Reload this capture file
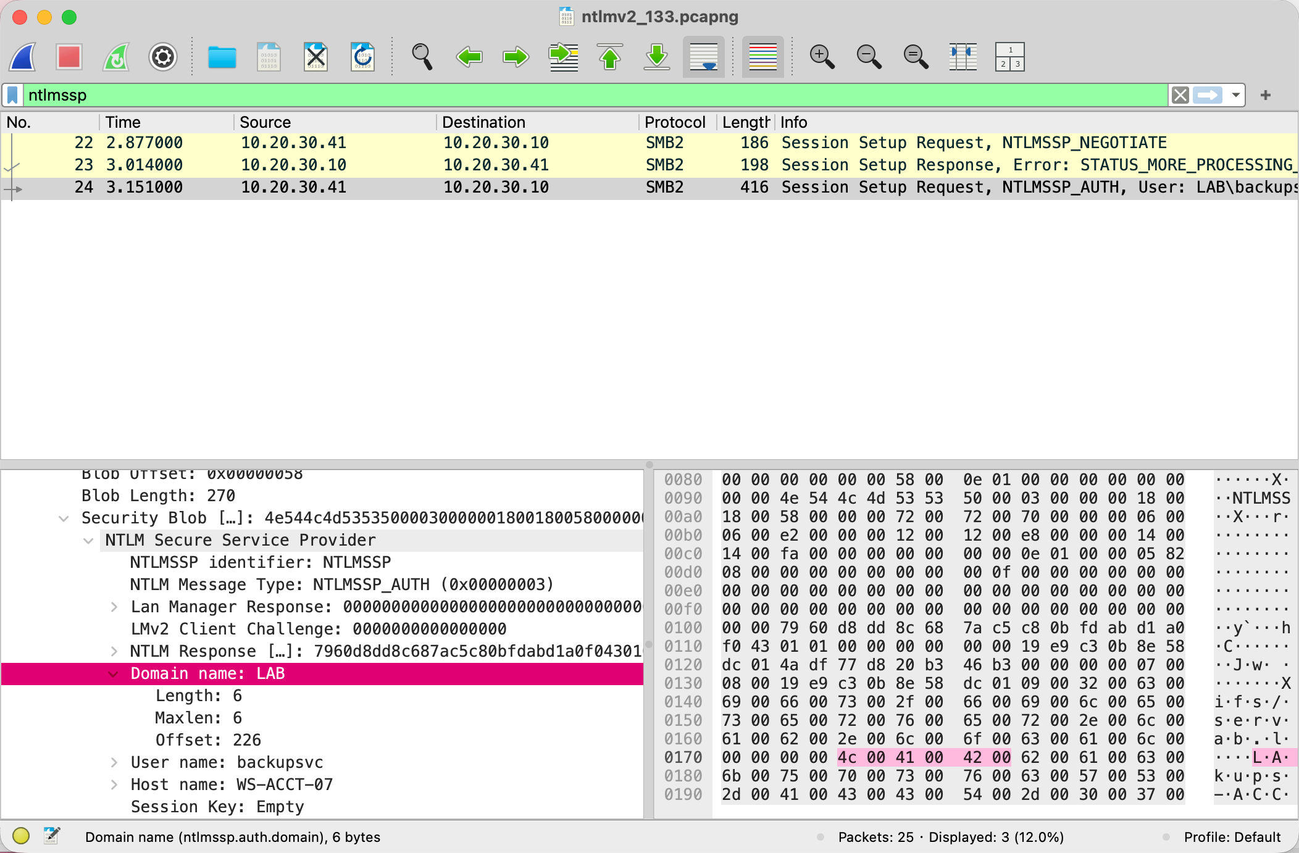1299x853 pixels. coord(362,57)
